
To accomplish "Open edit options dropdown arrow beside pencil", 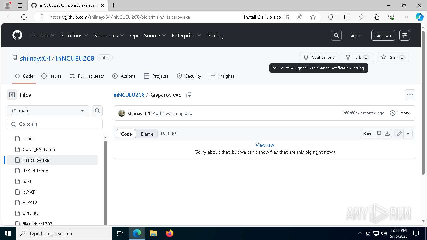I will (x=408, y=134).
